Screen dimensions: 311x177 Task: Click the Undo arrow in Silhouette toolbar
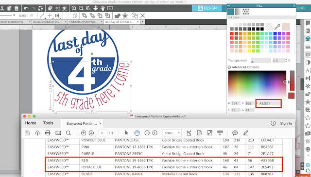pyautogui.click(x=26, y=8)
